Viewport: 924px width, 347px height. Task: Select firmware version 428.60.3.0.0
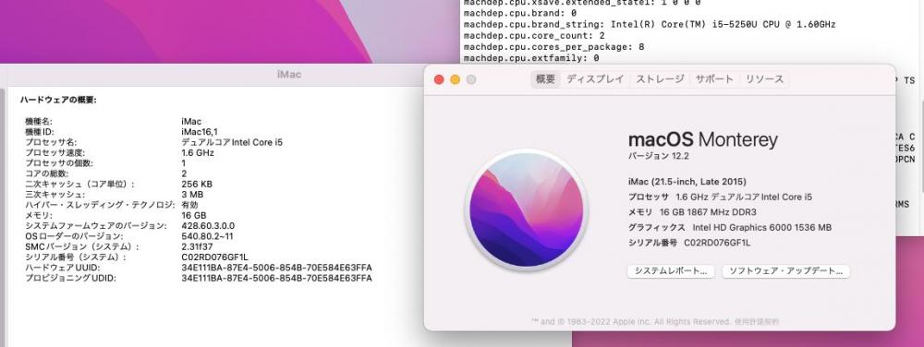(x=208, y=226)
